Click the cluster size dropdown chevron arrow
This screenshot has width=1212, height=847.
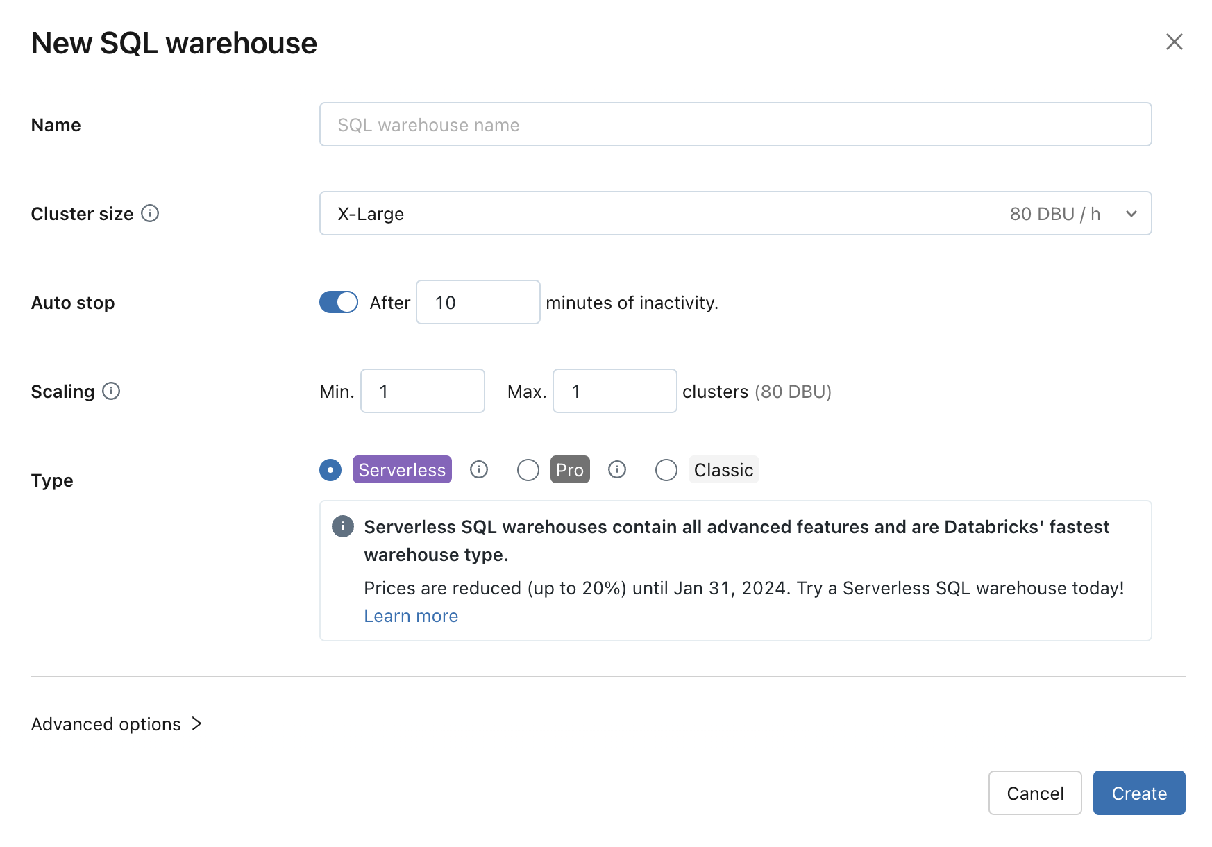coord(1131,214)
